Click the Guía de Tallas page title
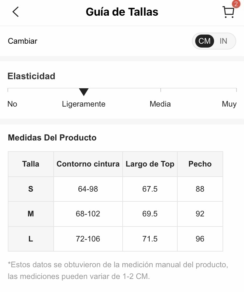Screen dimensions: 244x292 (x=122, y=12)
